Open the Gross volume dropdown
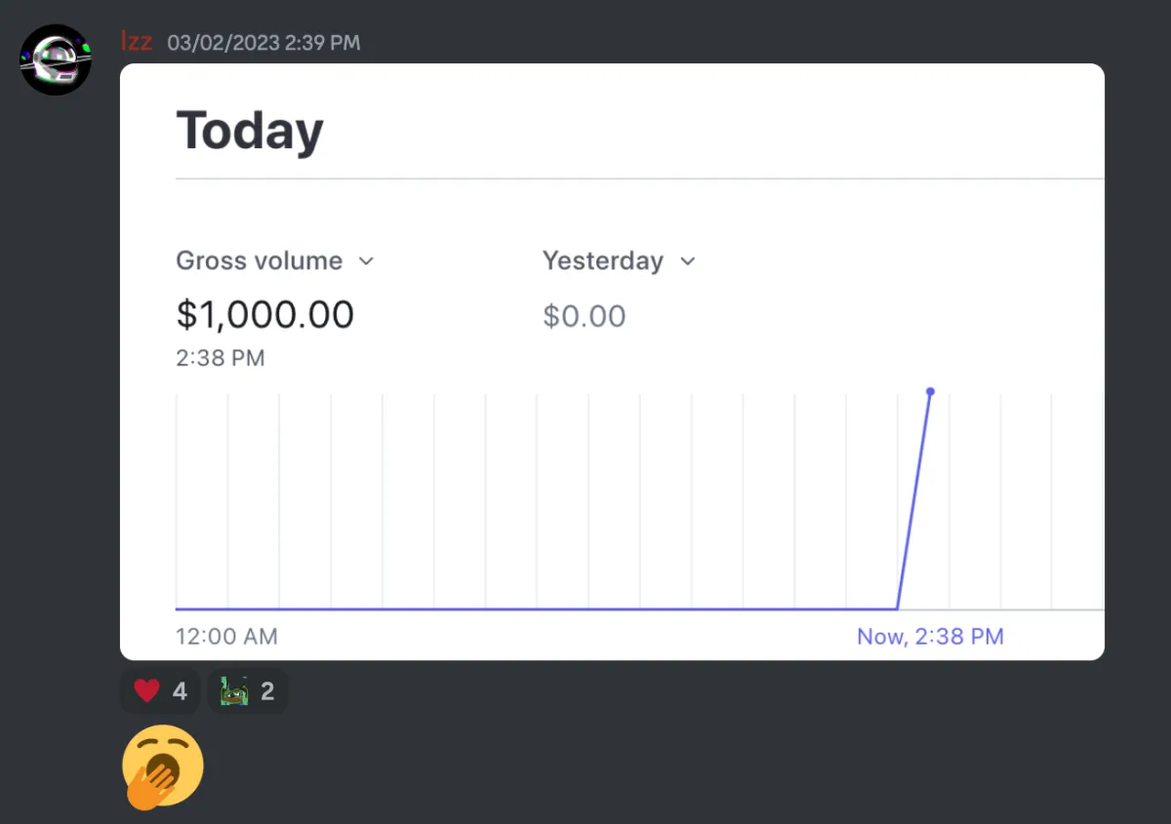This screenshot has width=1171, height=824. coord(275,261)
